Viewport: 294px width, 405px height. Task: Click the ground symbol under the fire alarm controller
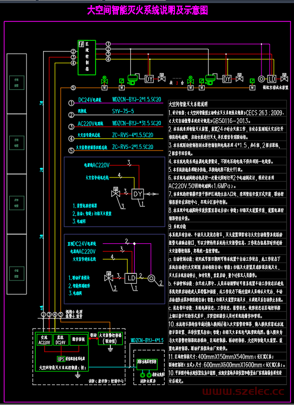(x=110, y=349)
